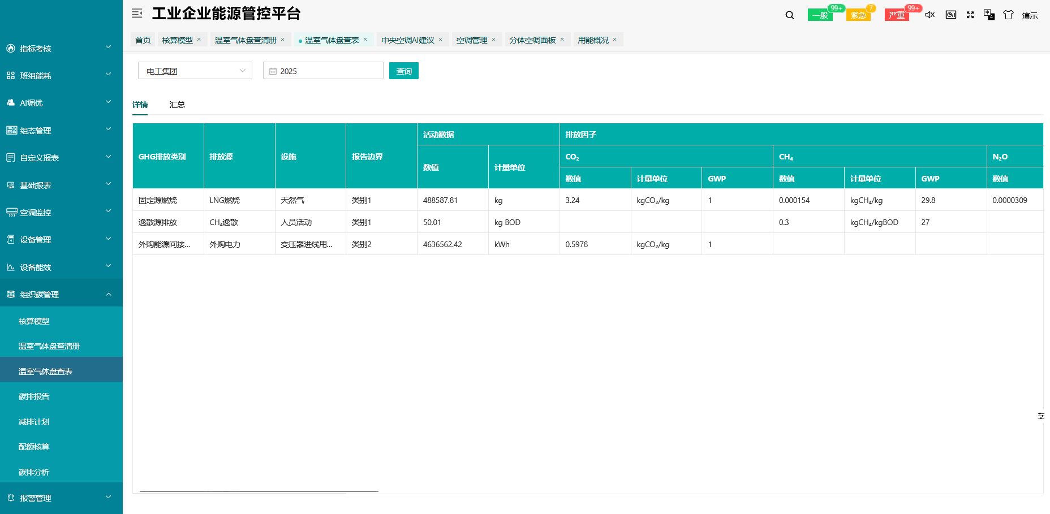Open the global search icon
The height and width of the screenshot is (514, 1050).
click(x=789, y=15)
